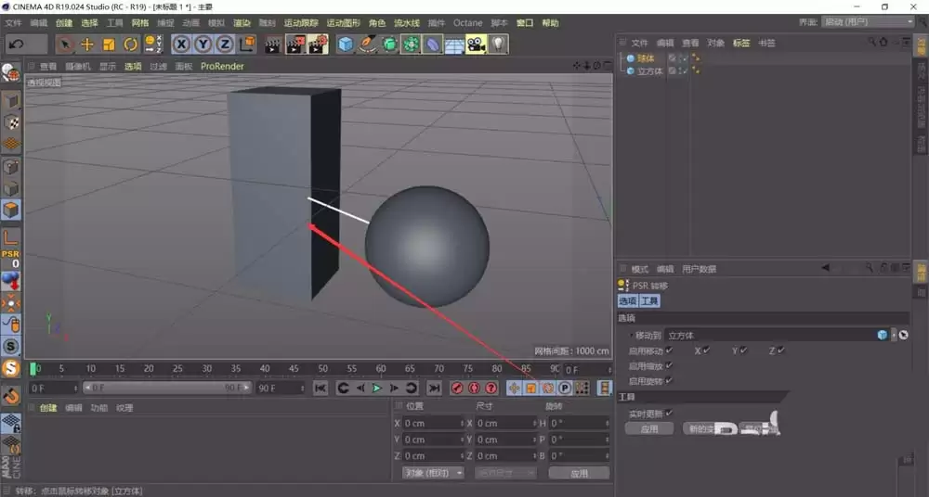Toggle the 实时更新 checkbox
The width and height of the screenshot is (929, 497).
pyautogui.click(x=669, y=413)
